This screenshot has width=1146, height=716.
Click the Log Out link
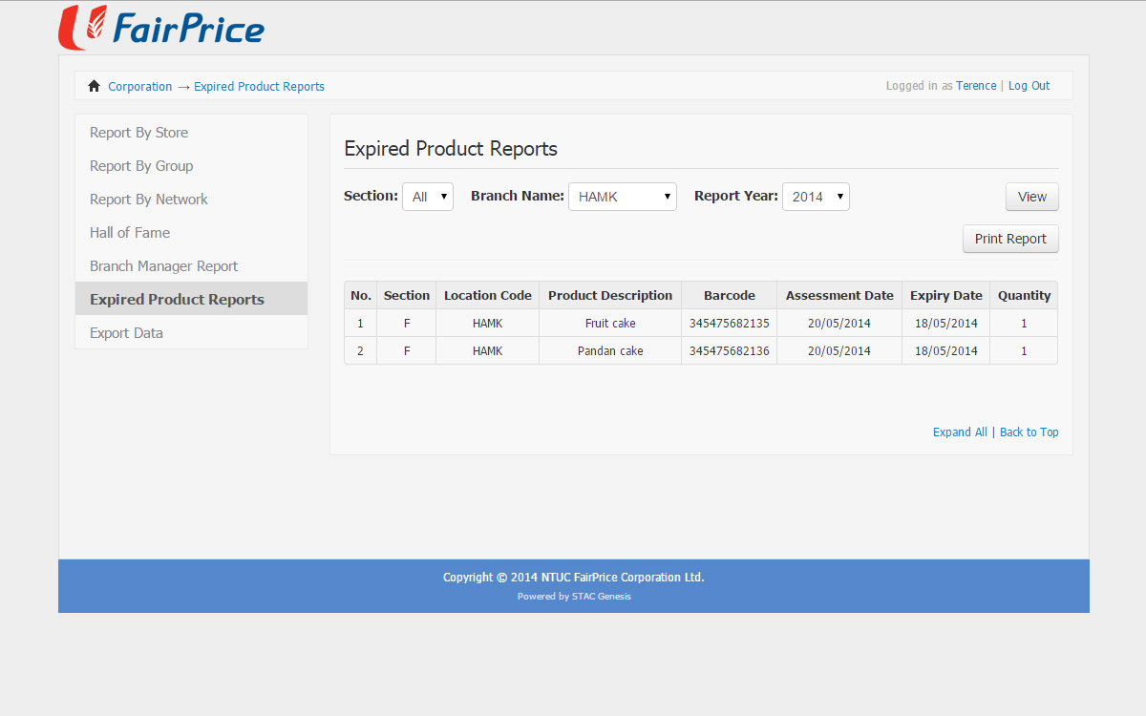click(1029, 86)
